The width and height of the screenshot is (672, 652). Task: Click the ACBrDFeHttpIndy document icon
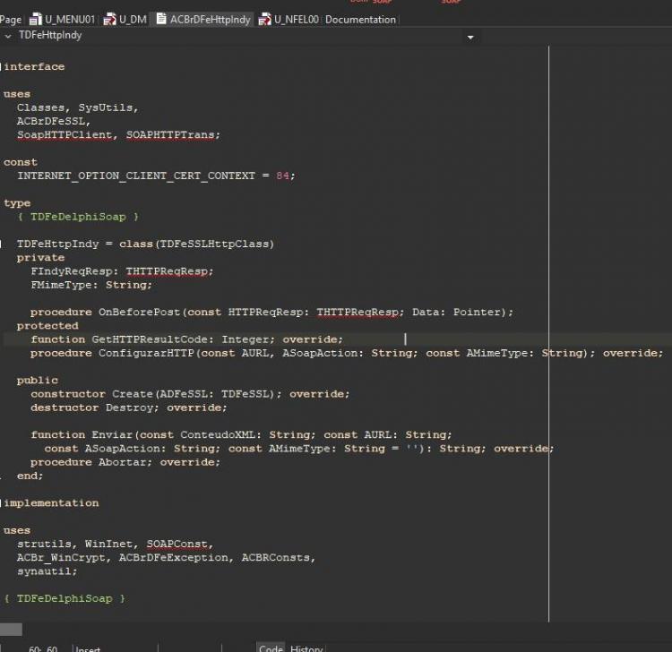[x=161, y=19]
